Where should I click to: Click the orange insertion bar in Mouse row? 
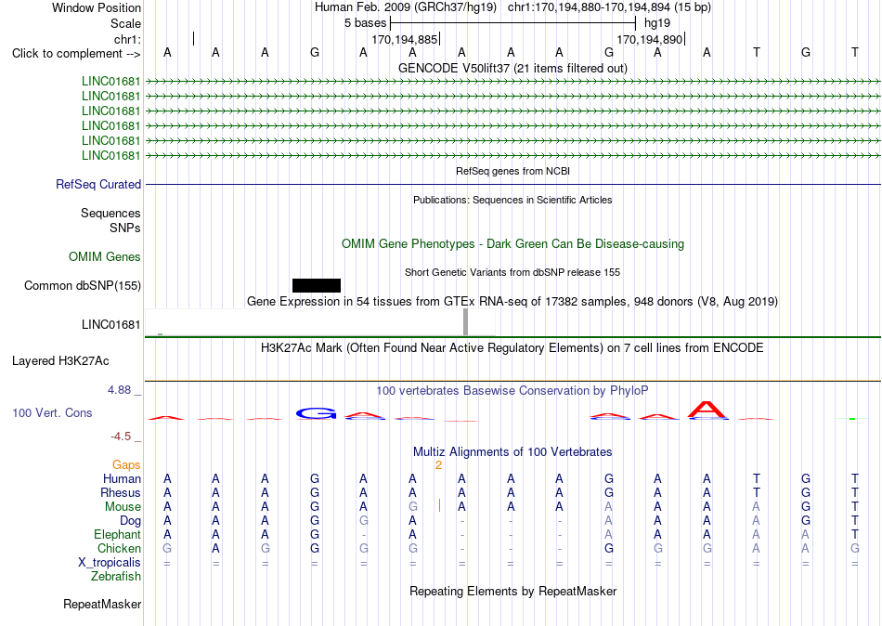pyautogui.click(x=439, y=505)
